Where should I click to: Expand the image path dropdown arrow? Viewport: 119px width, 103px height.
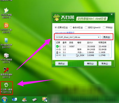[98, 37]
